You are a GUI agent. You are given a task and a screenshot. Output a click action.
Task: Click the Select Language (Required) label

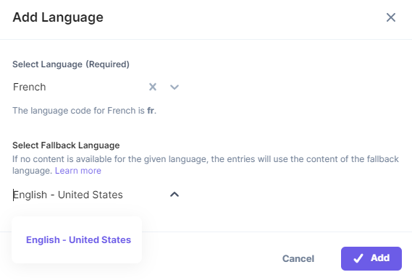tap(71, 64)
